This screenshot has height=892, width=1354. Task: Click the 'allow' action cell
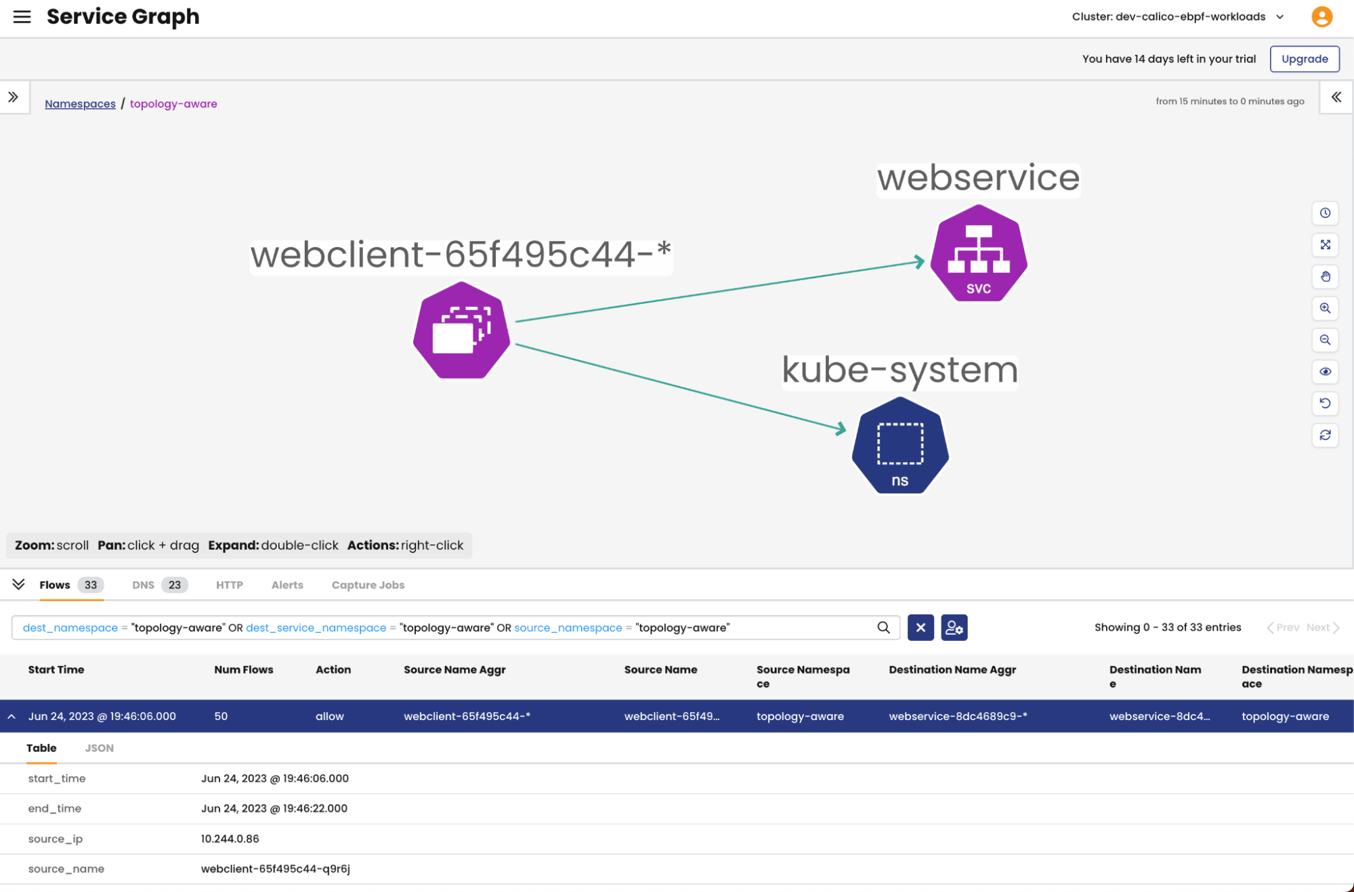click(x=330, y=716)
